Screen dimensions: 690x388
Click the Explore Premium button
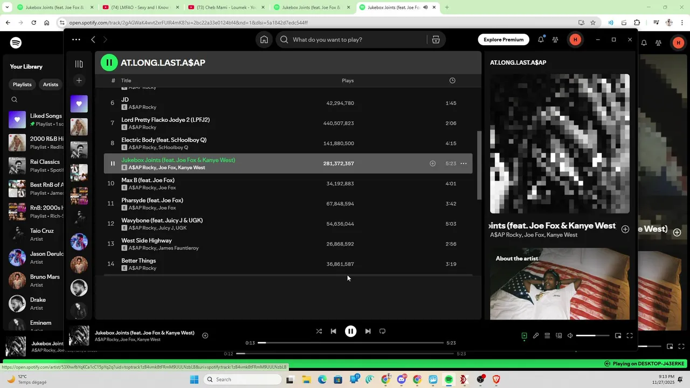click(503, 39)
